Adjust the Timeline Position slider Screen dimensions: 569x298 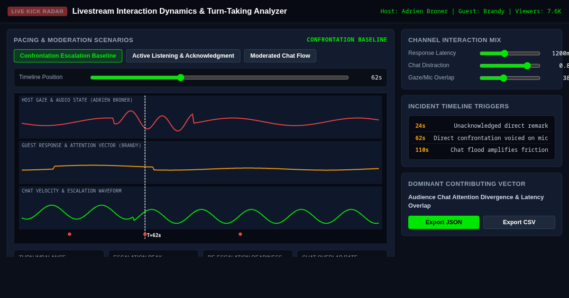(x=220, y=78)
